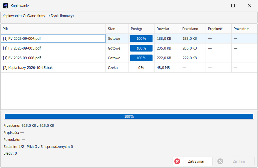Select file [1] FV 2026-09-005.pdf
The width and height of the screenshot is (258, 168).
[x=53, y=48]
